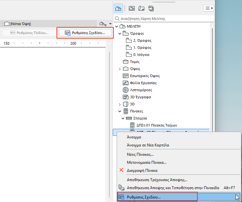Select the Πίνακες schedules item
The image size is (242, 202).
pyautogui.click(x=137, y=111)
